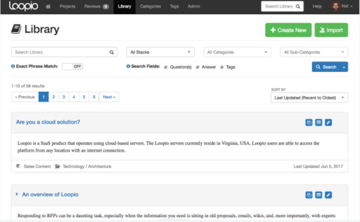Go to the home icon in navbar

pyautogui.click(x=48, y=7)
